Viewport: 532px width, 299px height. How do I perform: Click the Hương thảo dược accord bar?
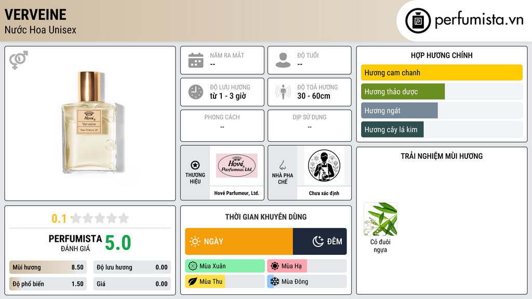coord(442,91)
